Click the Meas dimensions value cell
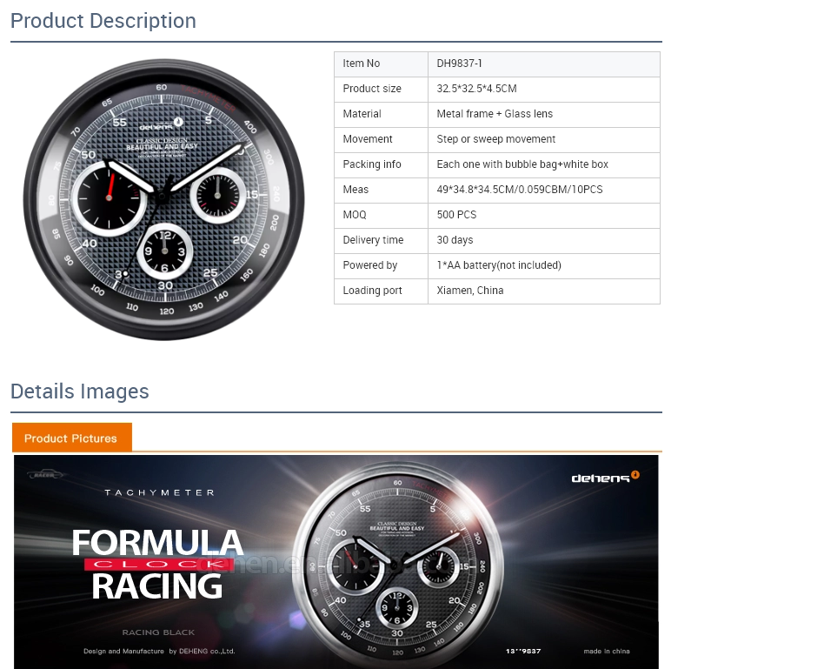 [544, 191]
